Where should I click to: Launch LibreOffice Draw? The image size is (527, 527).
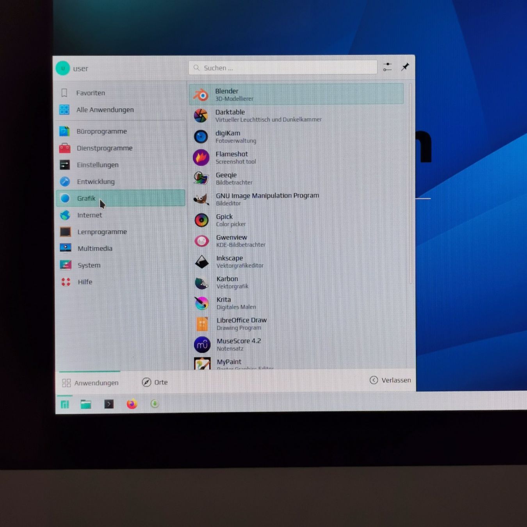[x=296, y=324]
